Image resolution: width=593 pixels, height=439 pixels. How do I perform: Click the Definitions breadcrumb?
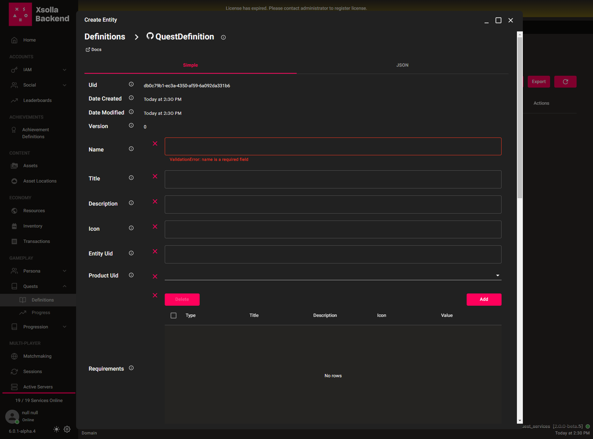[105, 37]
